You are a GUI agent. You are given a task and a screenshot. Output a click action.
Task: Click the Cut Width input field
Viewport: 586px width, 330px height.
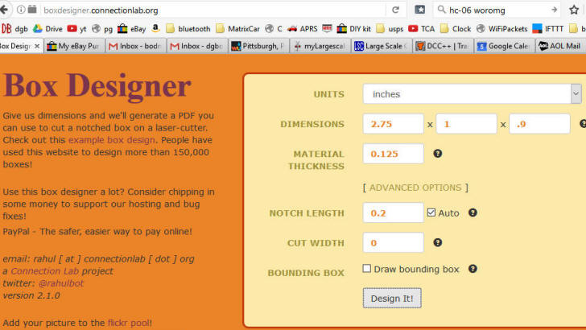click(393, 242)
